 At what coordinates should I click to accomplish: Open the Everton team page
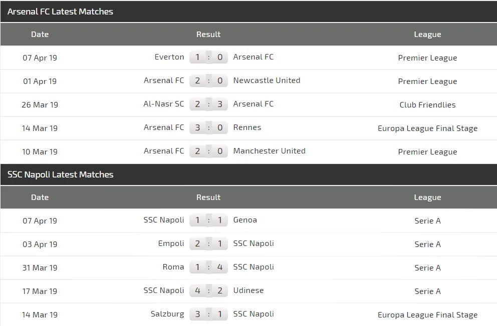[169, 57]
